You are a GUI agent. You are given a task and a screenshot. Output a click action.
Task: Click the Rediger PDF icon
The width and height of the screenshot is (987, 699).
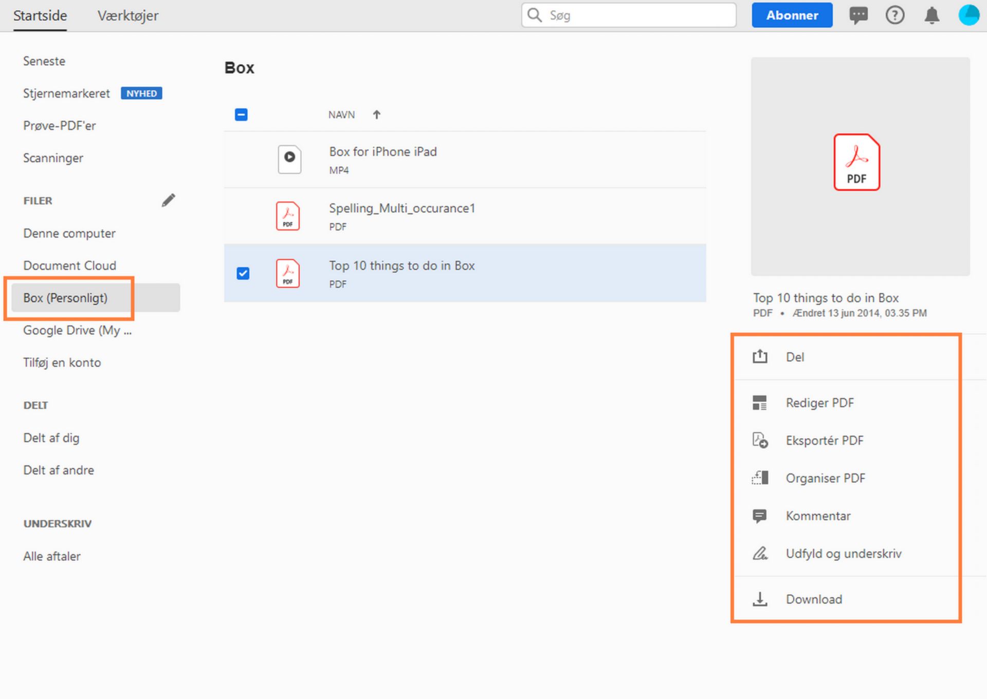tap(759, 403)
